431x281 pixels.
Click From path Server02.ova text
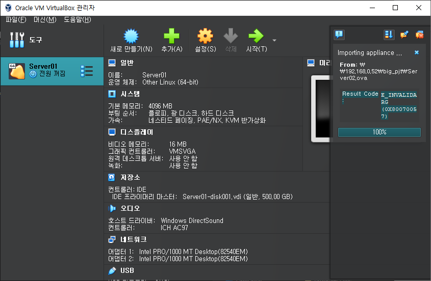coord(378,71)
